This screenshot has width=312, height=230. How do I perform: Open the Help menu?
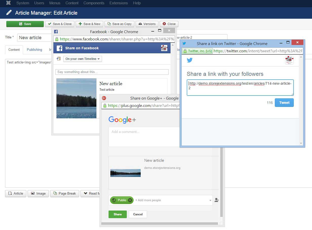(137, 3)
